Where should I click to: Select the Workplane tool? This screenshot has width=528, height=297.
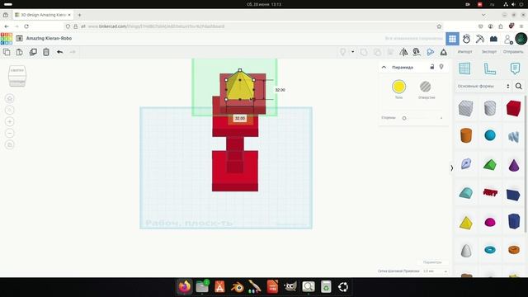(464, 68)
